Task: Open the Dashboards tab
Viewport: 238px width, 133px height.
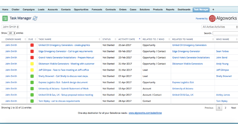Action: point(184,10)
